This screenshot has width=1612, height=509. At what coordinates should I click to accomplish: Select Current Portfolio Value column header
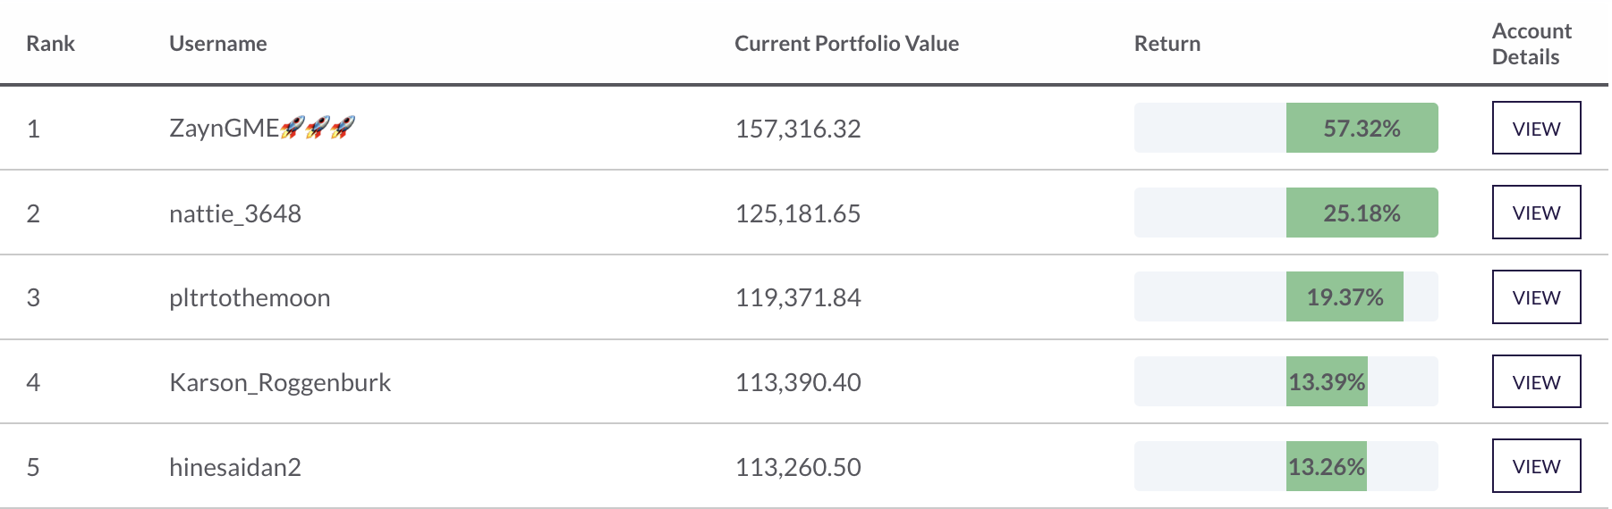tap(846, 44)
